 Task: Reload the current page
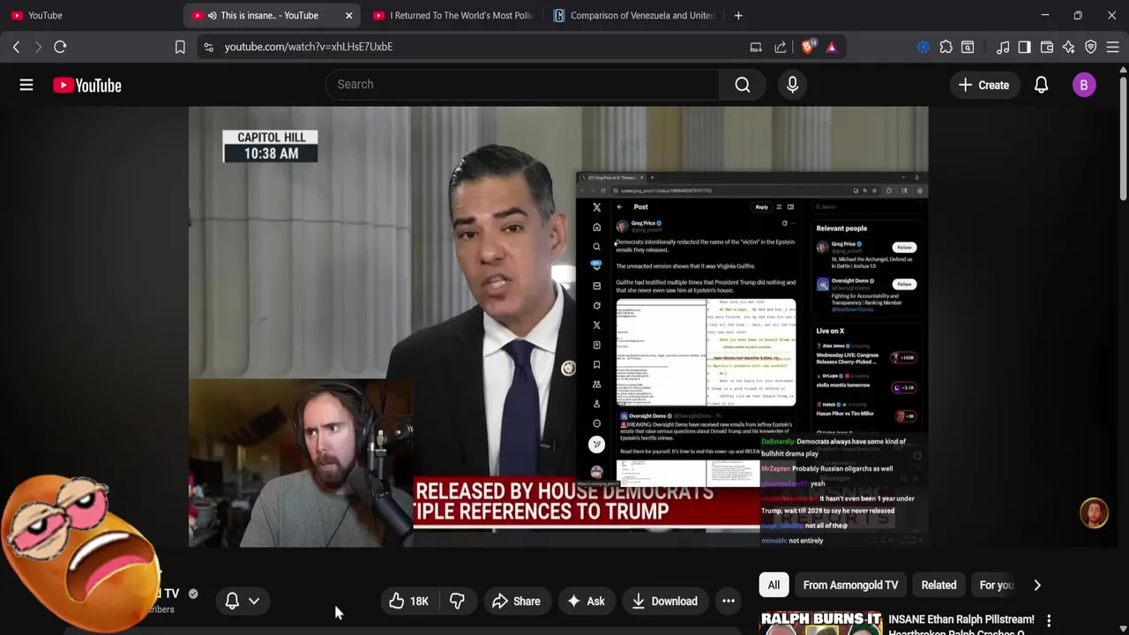[x=60, y=47]
